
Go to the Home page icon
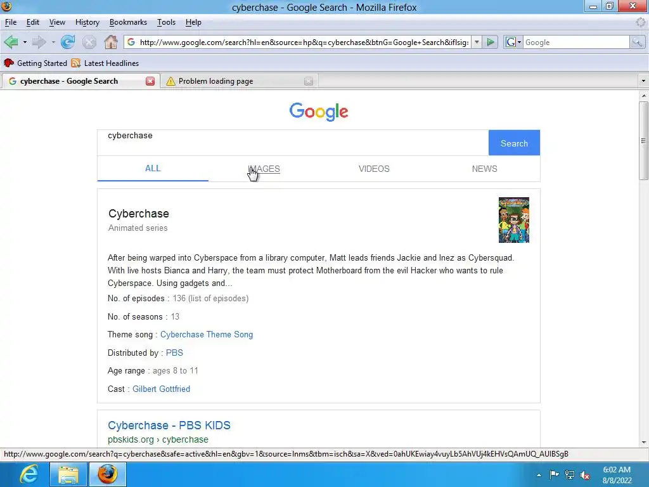(x=111, y=42)
